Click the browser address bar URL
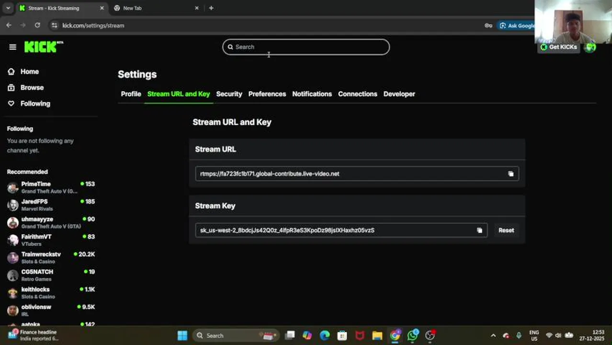The image size is (612, 345). (x=93, y=25)
